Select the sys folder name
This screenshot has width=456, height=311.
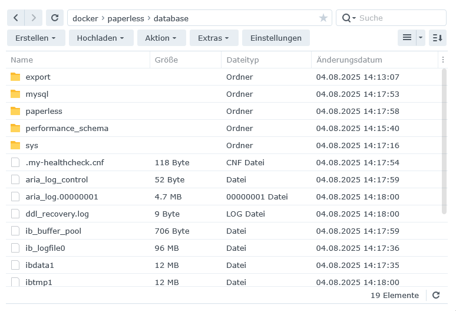[32, 145]
